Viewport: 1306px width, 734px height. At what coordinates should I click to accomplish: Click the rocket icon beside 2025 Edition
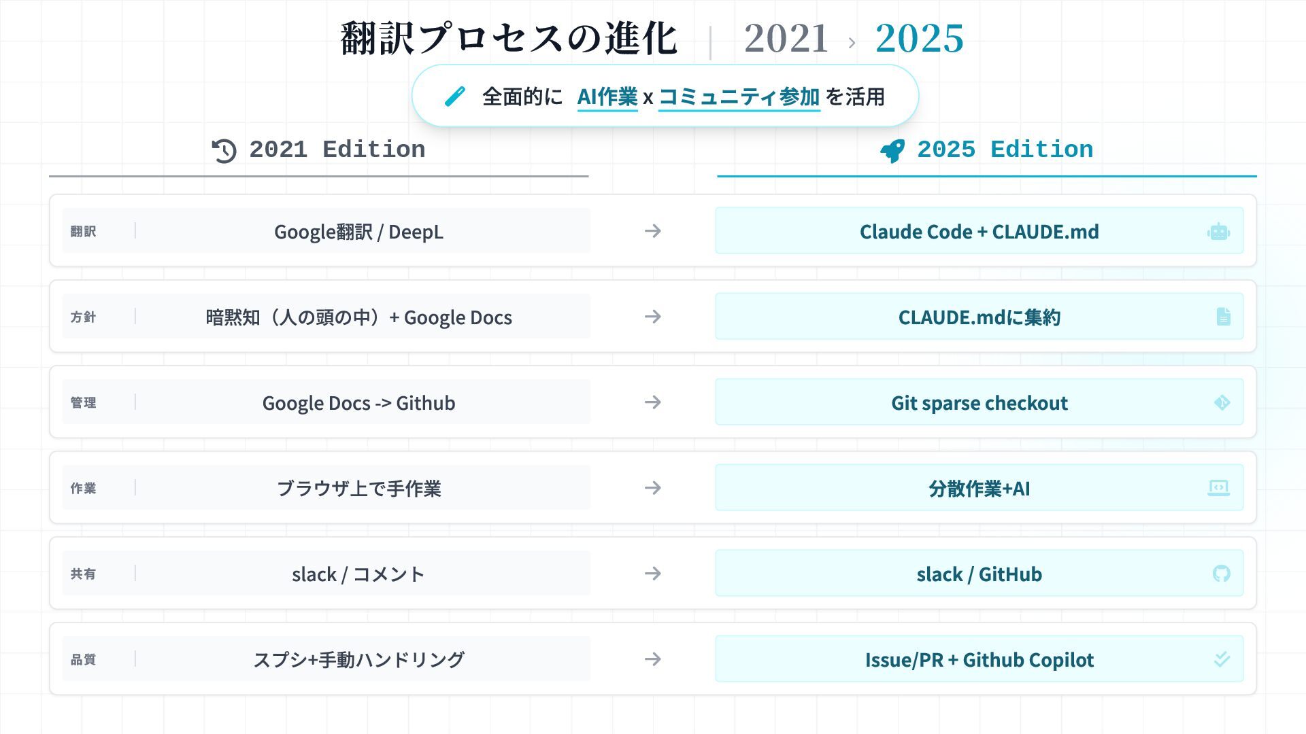(x=892, y=151)
